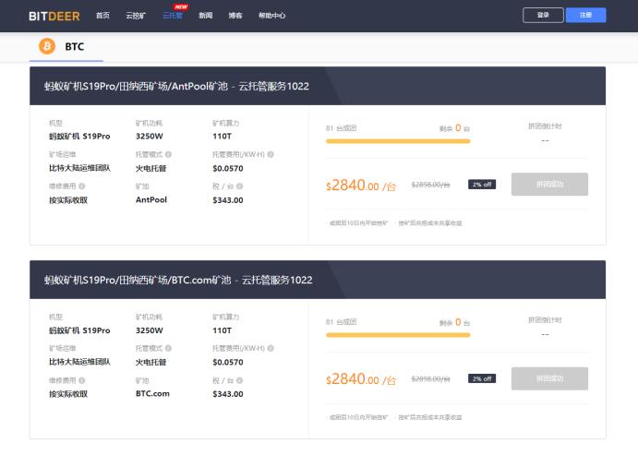This screenshot has height=456, width=638.
Task: Click the BITDEER logo
Action: point(54,16)
